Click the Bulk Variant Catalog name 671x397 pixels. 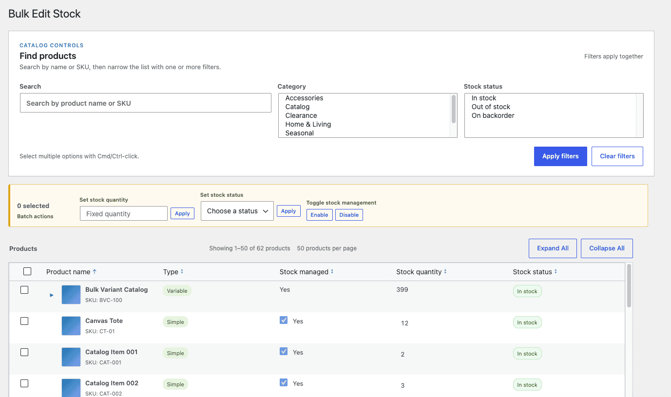[x=116, y=289]
